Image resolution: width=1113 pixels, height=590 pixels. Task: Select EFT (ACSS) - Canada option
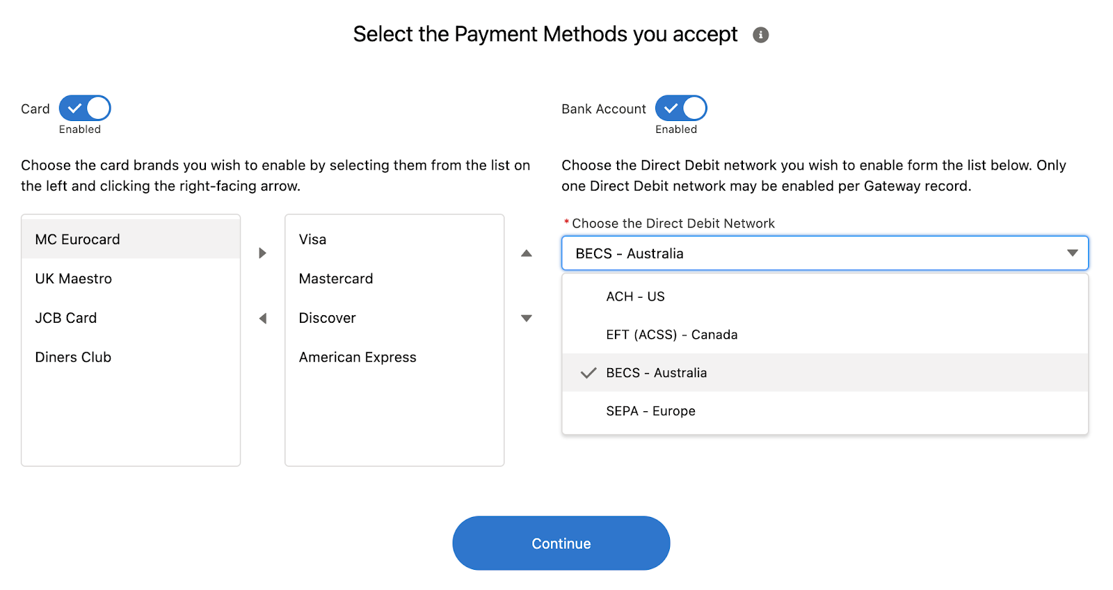pos(671,335)
